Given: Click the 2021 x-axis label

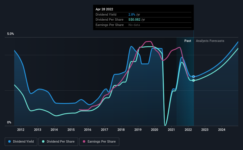Looking at the screenshot, I should (x=171, y=130).
